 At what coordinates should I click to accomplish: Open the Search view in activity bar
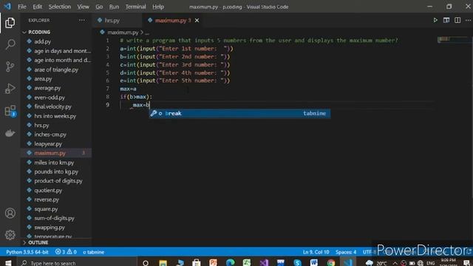(10, 44)
